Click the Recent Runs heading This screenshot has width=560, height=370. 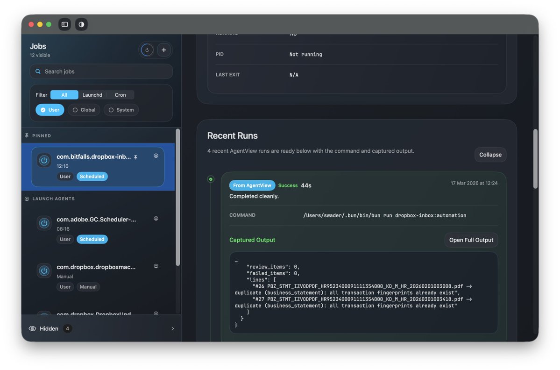(x=233, y=136)
